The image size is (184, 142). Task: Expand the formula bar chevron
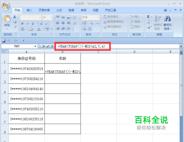(x=181, y=46)
